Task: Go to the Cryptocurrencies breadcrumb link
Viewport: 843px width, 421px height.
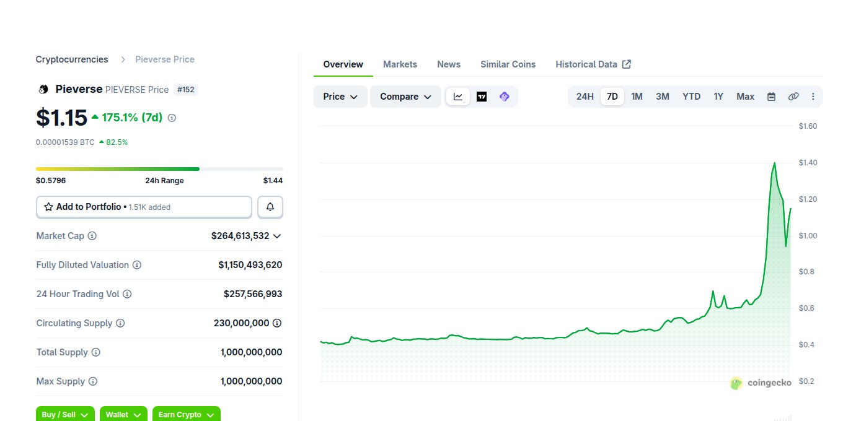Action: 72,59
